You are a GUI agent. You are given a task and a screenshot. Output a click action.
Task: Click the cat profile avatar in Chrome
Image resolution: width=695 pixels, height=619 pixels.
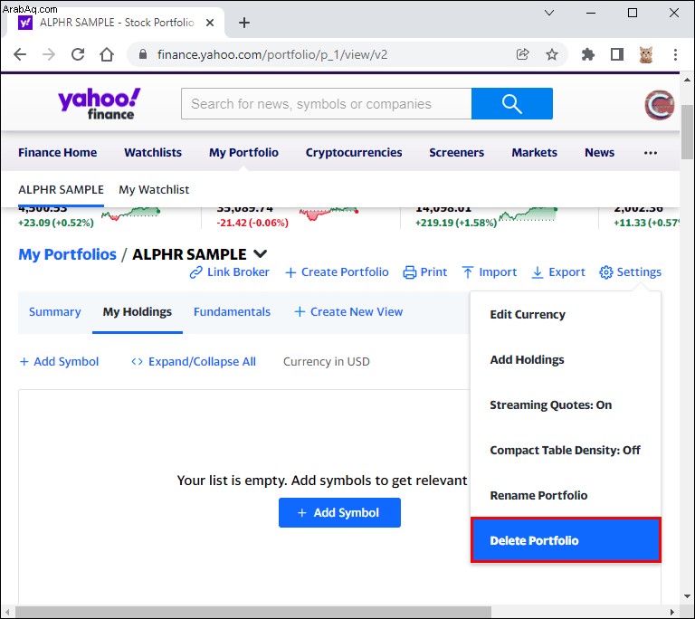point(646,54)
